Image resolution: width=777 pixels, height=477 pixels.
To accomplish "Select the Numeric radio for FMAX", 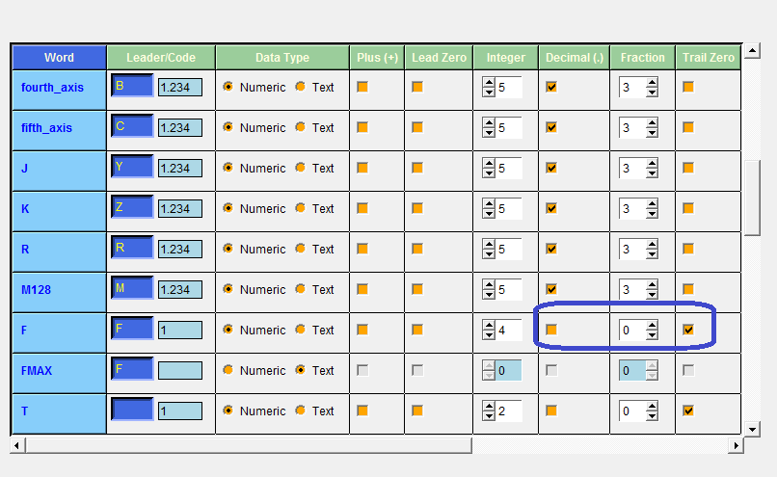I will [228, 370].
